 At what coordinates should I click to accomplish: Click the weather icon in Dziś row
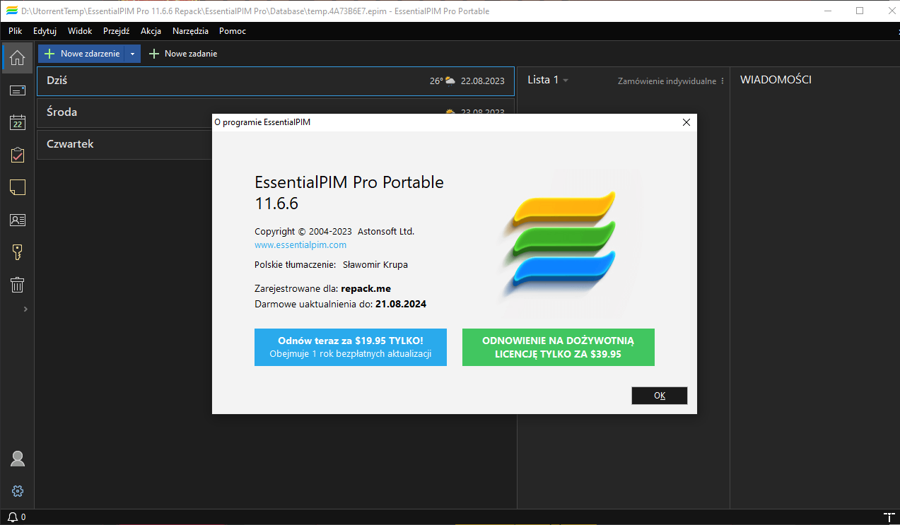pos(450,81)
